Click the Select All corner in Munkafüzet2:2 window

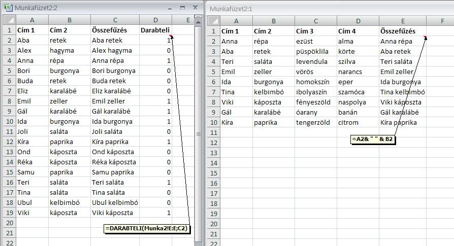click(9, 20)
